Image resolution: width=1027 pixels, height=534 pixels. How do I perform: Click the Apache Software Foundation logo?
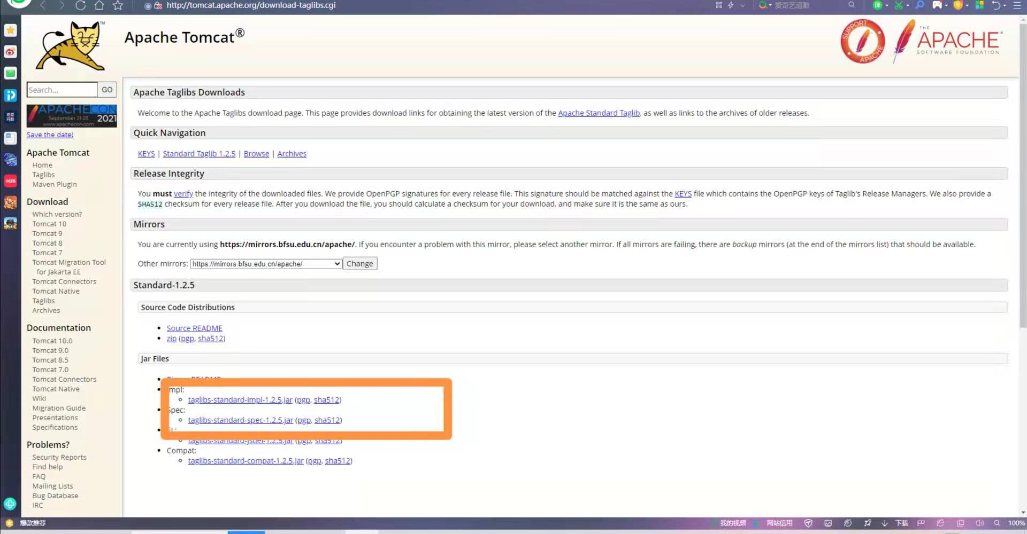click(948, 42)
